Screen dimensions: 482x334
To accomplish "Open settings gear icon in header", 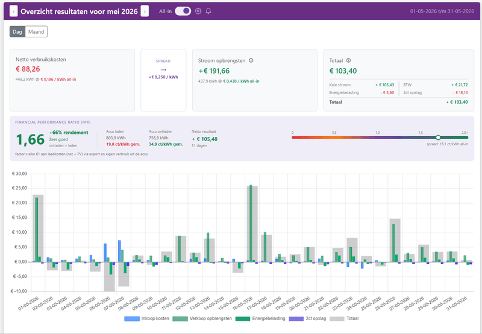I will coord(198,11).
